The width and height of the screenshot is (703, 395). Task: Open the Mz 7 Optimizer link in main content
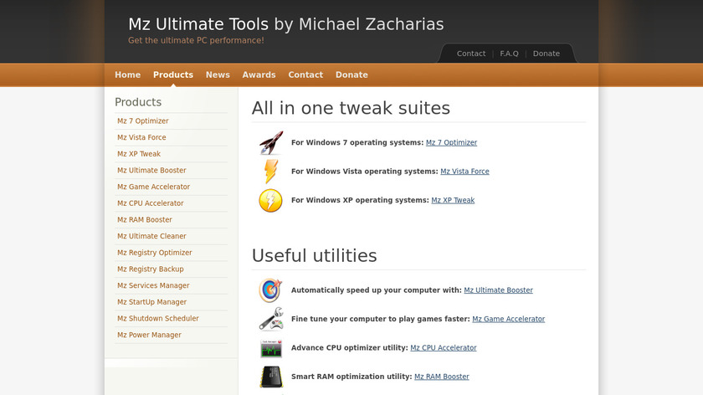click(x=451, y=143)
